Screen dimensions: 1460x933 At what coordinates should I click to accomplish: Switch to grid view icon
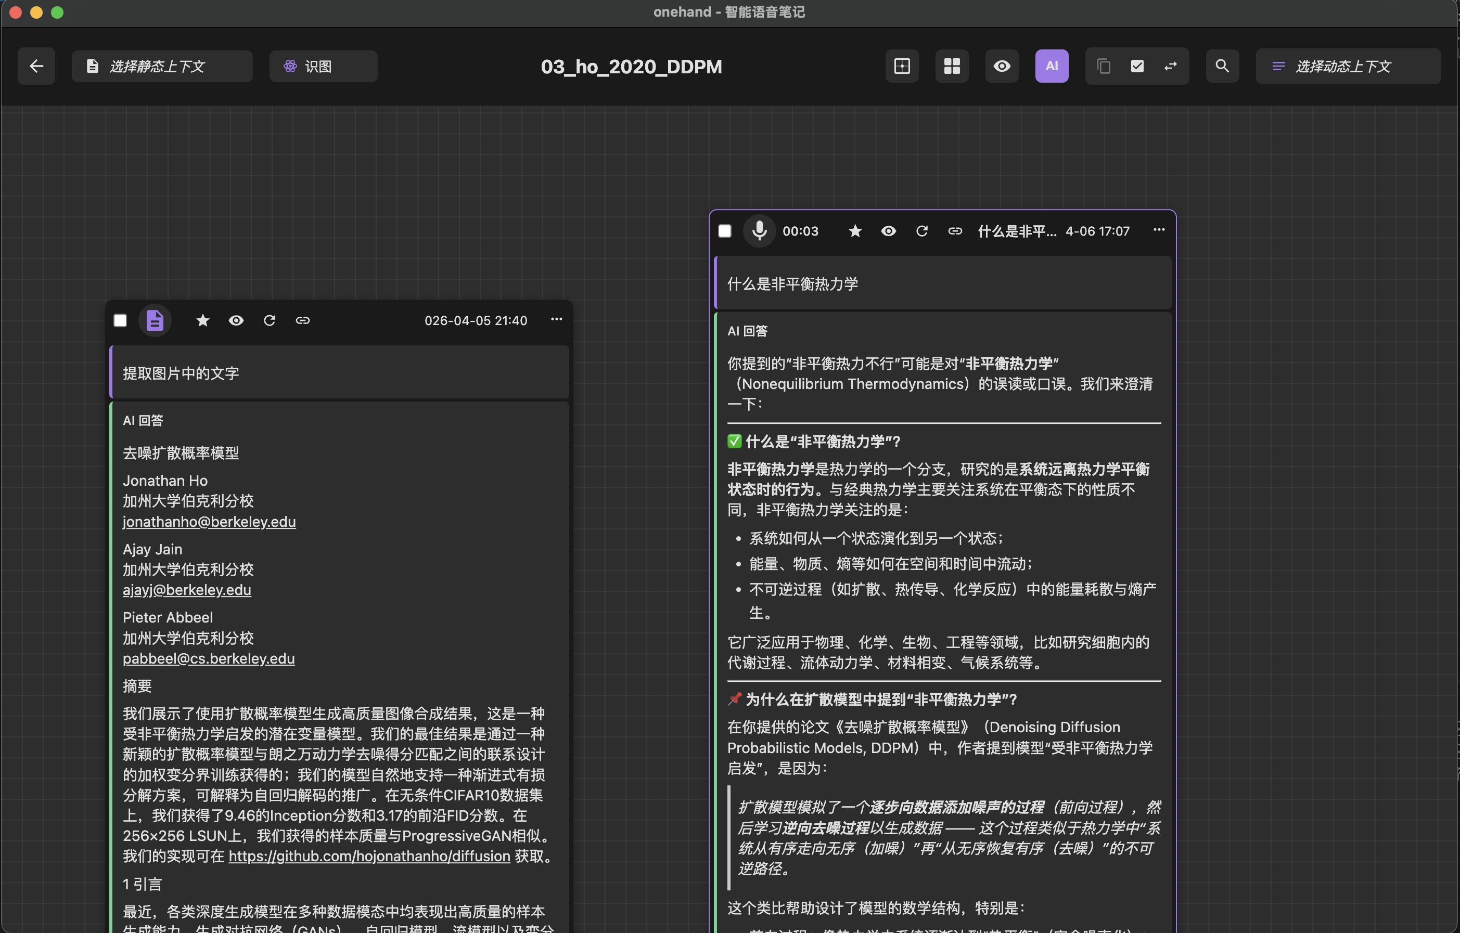click(952, 66)
